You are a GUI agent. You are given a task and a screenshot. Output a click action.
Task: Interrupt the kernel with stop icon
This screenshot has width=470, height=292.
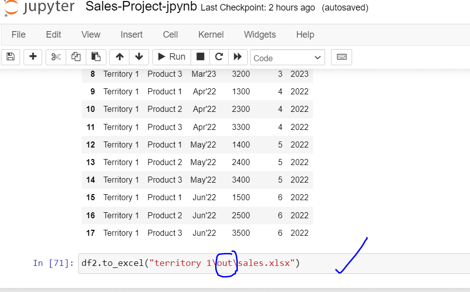click(x=200, y=57)
